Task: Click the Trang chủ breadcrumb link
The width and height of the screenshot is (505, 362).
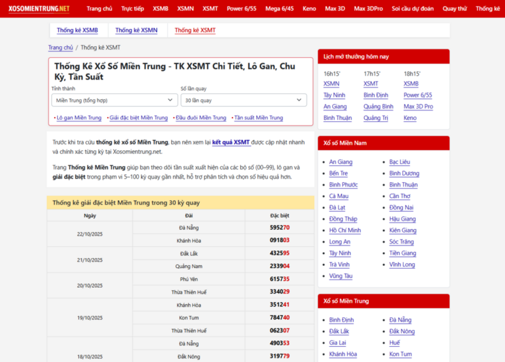Action: coord(61,47)
